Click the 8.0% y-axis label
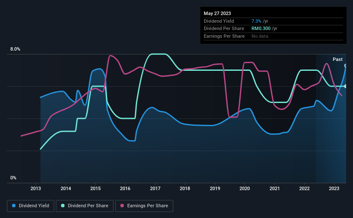Screen dimensions: 353x218 pos(15,49)
